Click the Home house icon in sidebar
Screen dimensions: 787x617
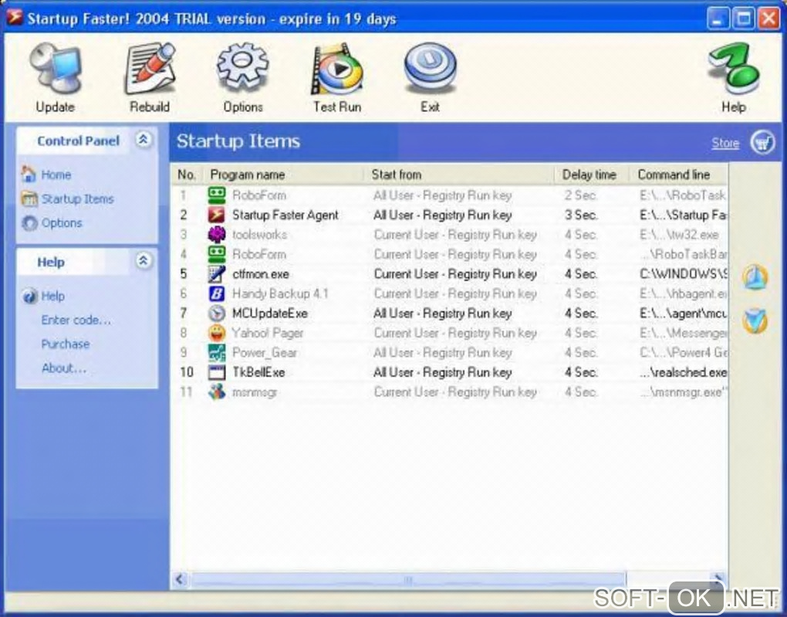click(x=29, y=174)
